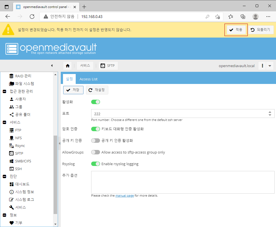Image resolution: width=276 pixels, height=227 pixels.
Task: Open the 시스템 정보 info icon item
Action: (x=22, y=192)
